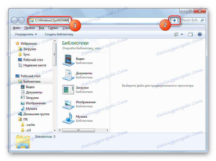
Task: Click the Музыка library large icon
Action: point(68,118)
